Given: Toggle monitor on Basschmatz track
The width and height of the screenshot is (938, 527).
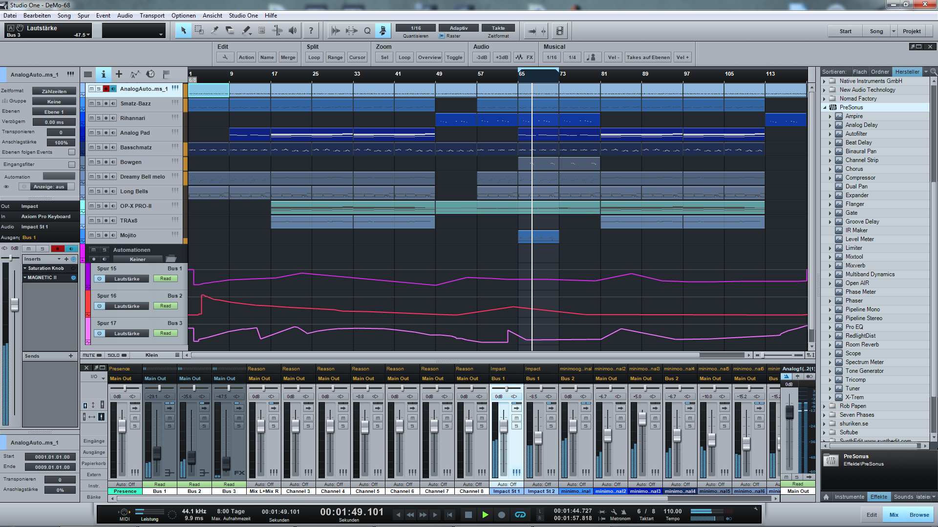Looking at the screenshot, I should (113, 147).
